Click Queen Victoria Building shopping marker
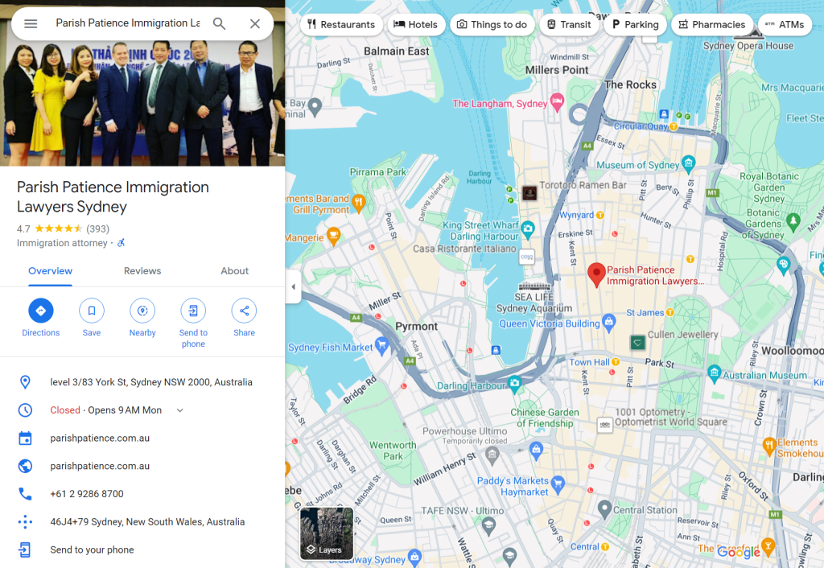Screen dimensions: 824x568 click(608, 322)
